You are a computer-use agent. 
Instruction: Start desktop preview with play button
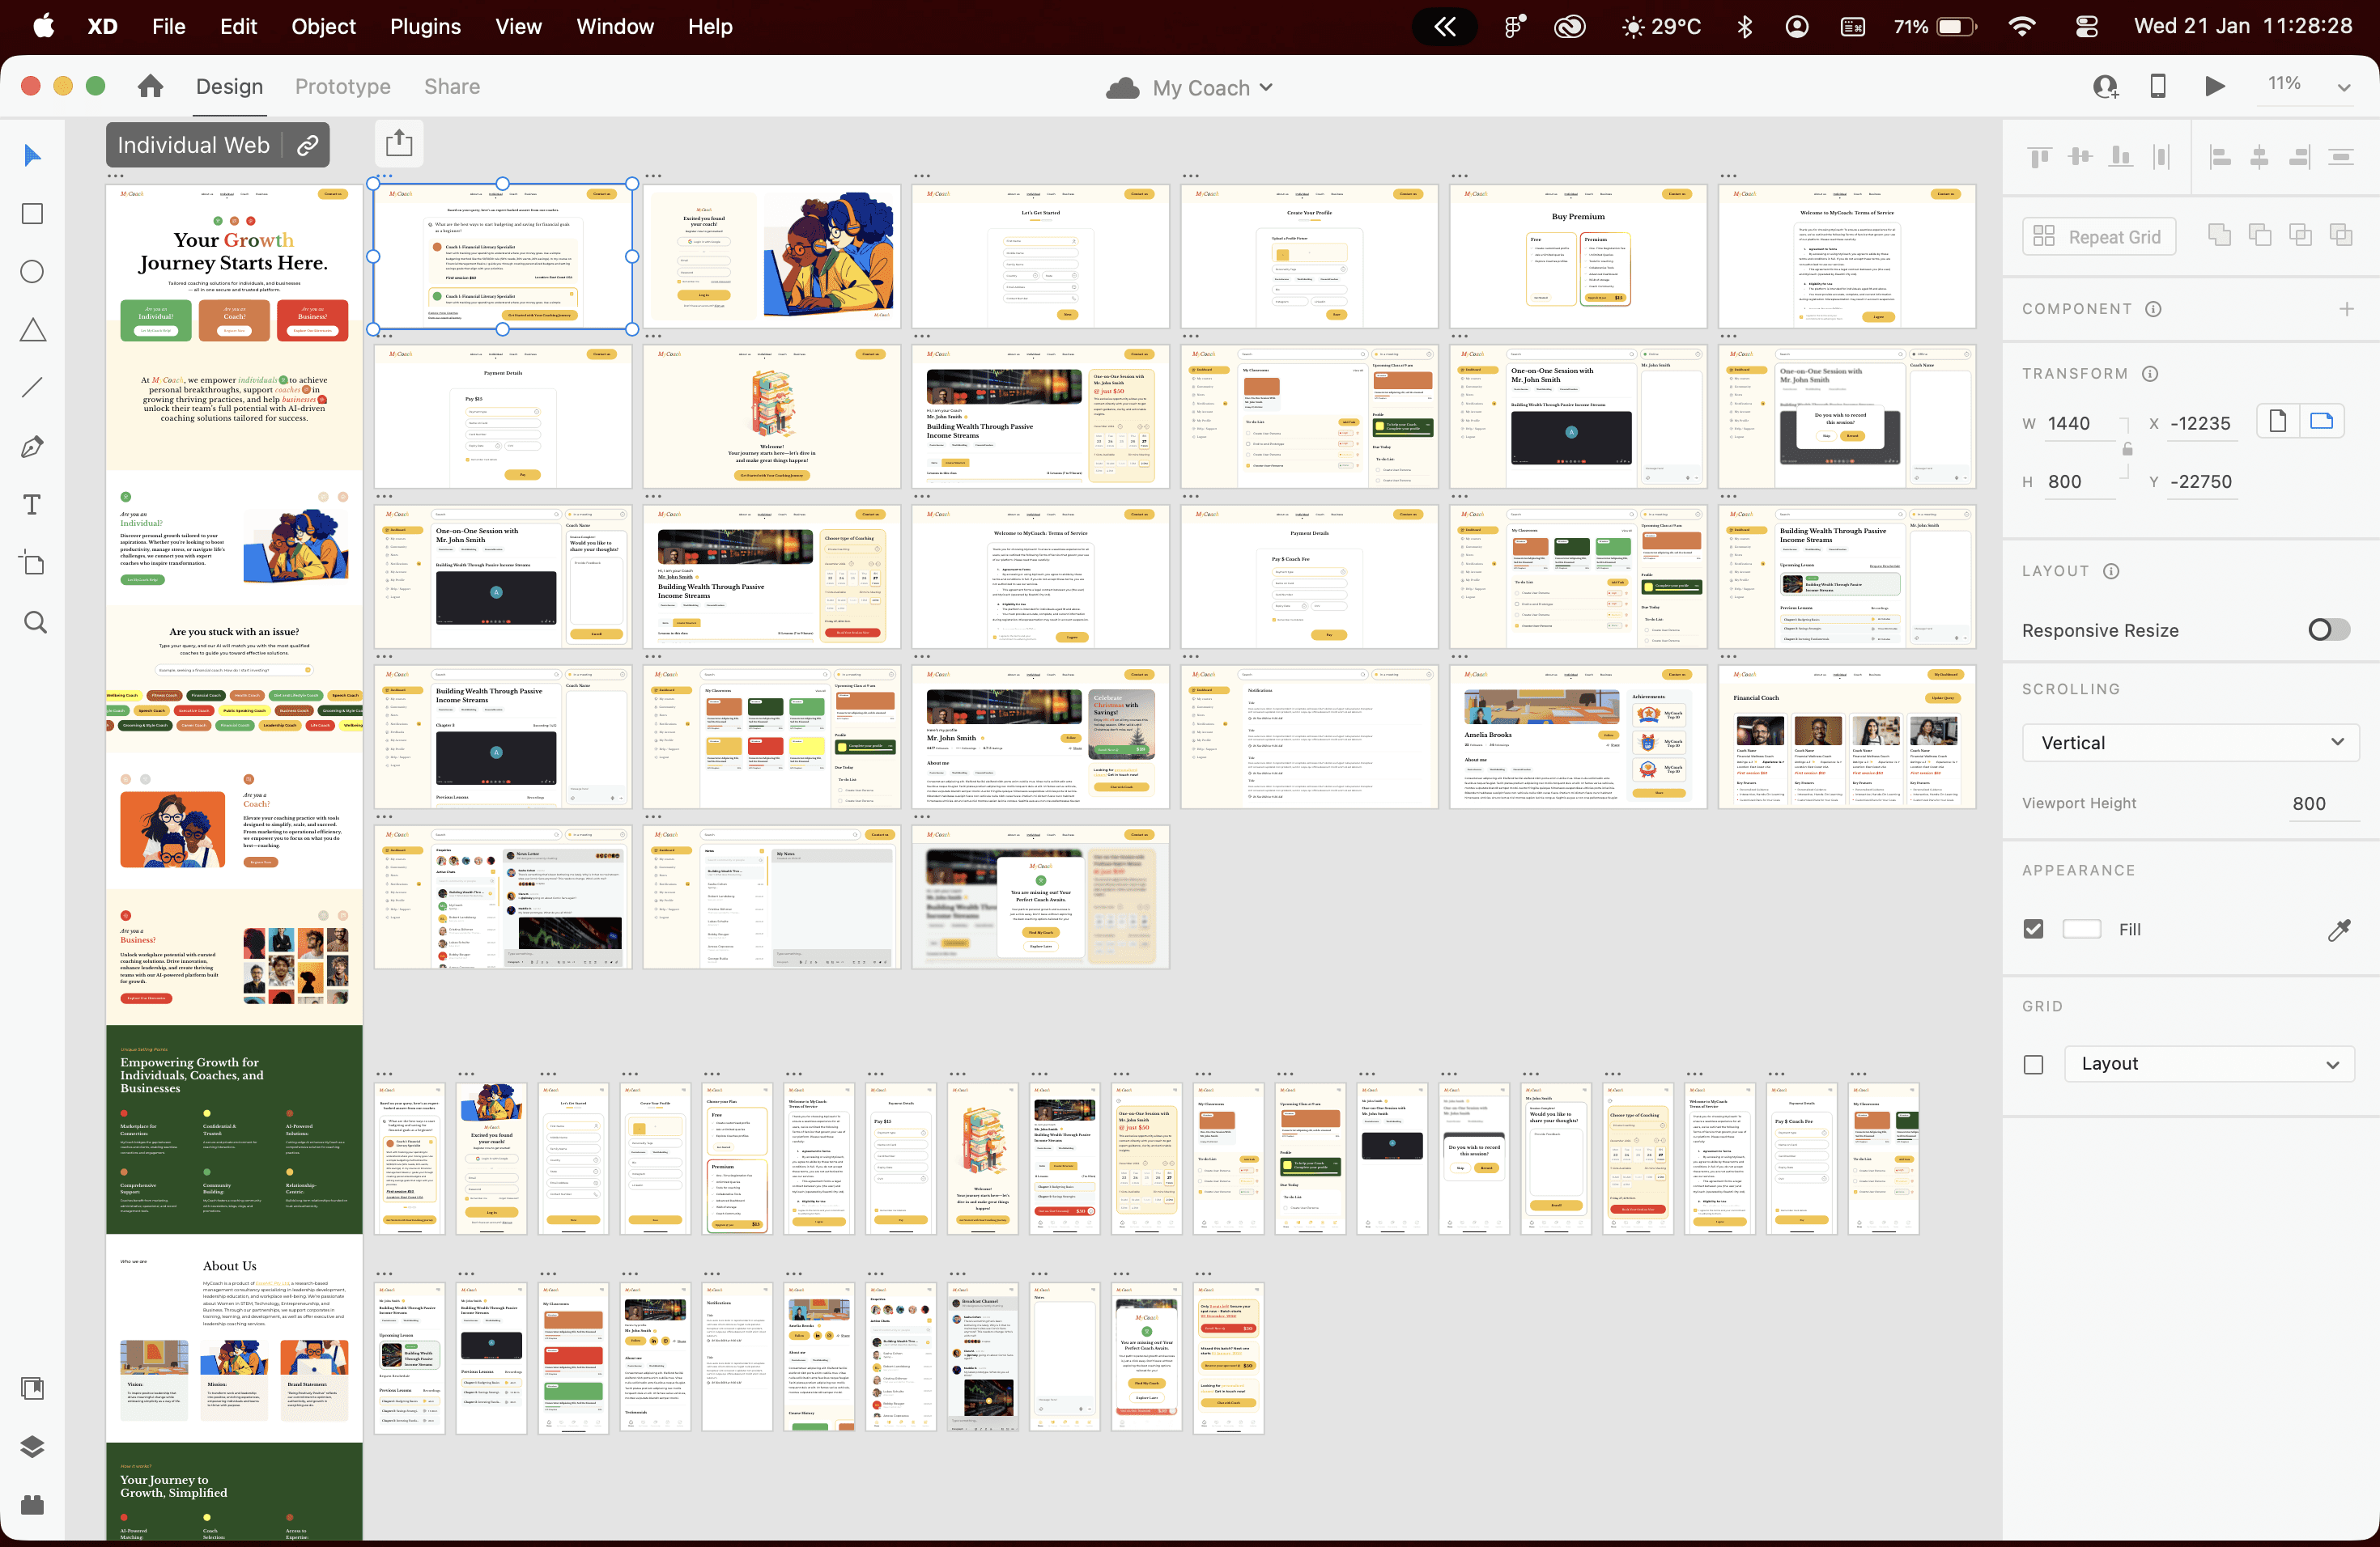[2214, 87]
